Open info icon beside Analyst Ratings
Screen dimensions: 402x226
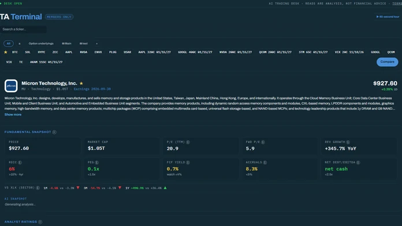[40, 222]
